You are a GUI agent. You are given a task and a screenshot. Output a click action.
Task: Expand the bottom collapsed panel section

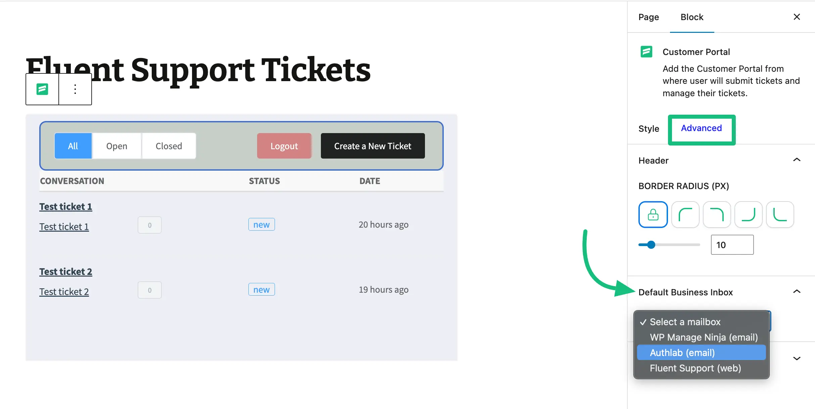[x=797, y=358]
